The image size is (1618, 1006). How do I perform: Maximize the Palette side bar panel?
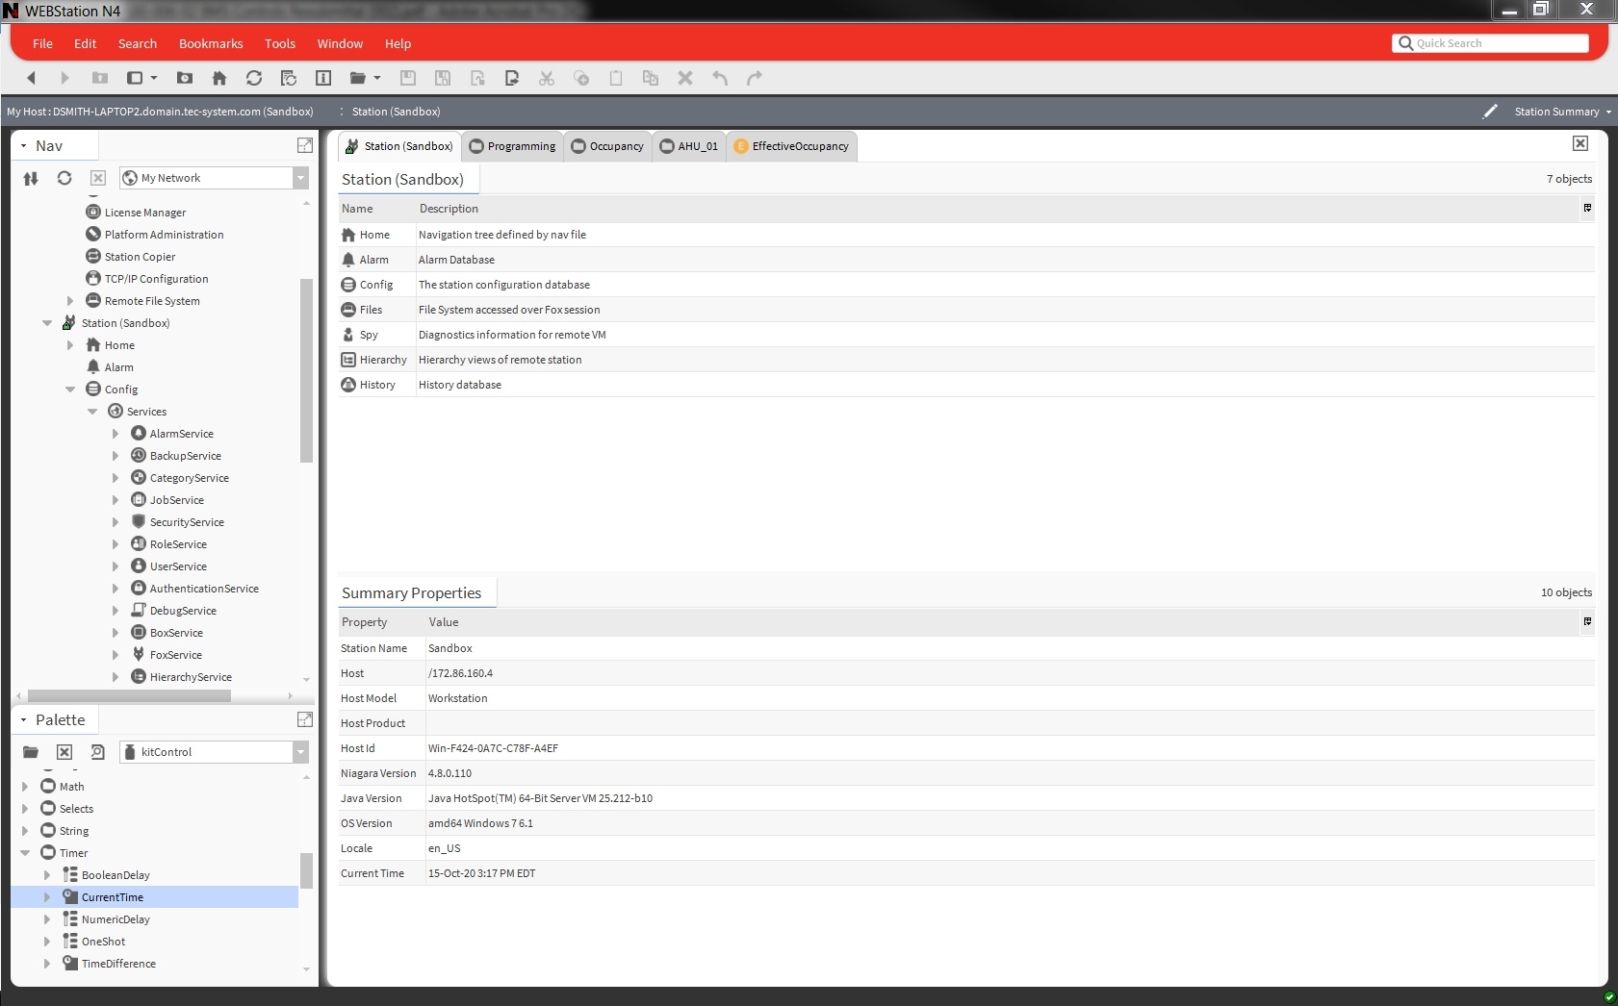coord(305,719)
